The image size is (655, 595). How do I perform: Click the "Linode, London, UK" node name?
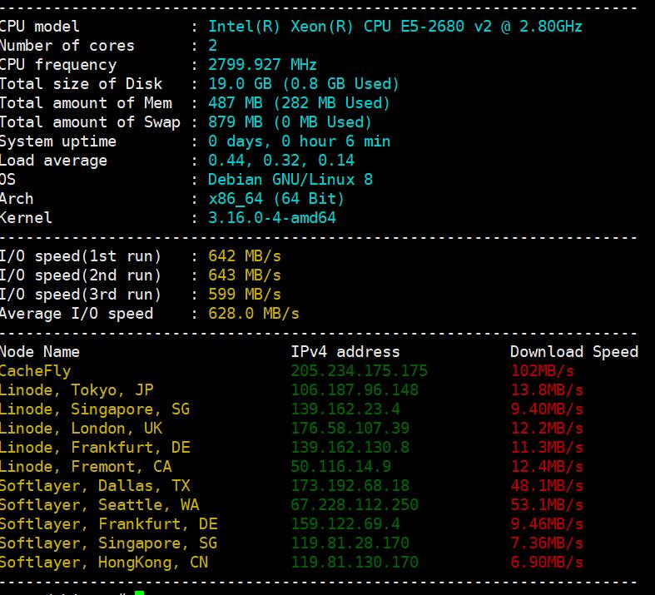coord(81,429)
